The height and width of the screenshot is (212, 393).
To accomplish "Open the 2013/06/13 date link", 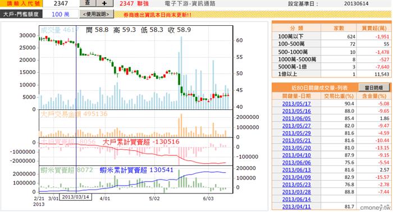I will (296, 170).
